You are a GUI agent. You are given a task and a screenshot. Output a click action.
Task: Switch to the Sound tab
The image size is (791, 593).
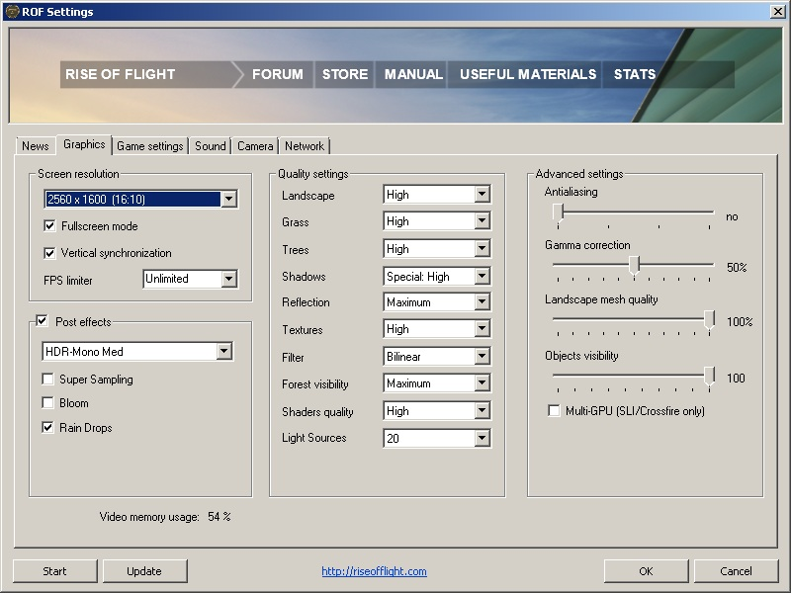click(211, 145)
